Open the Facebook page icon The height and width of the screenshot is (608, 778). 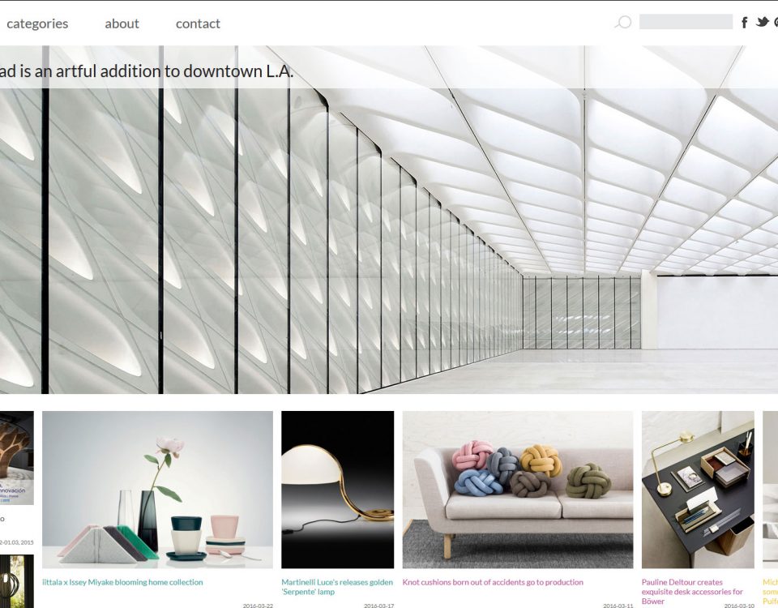pos(744,23)
